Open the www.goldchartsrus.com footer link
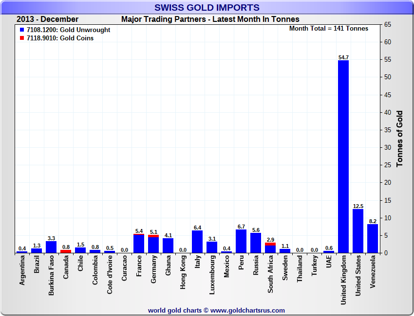Screen dimensions: 414x316 coord(247,310)
